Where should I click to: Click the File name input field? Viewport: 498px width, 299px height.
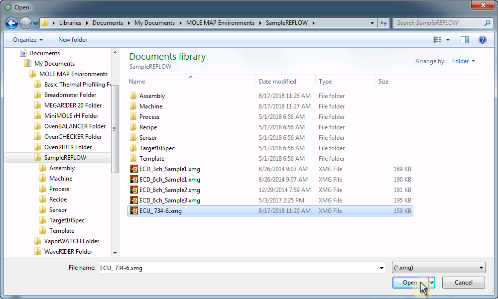pyautogui.click(x=238, y=268)
